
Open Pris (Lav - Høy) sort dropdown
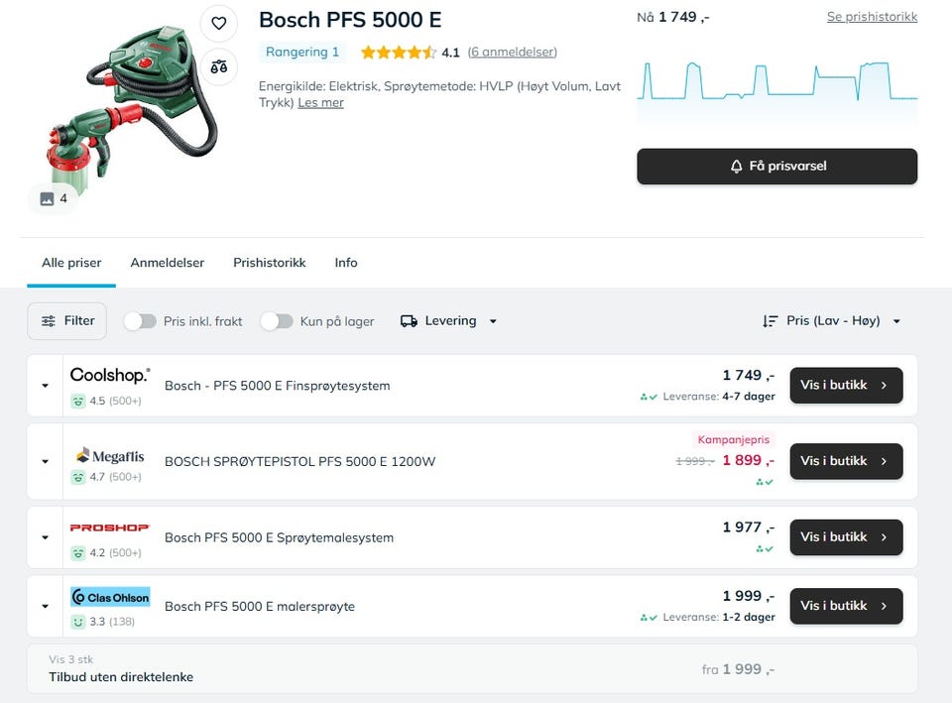click(x=831, y=321)
